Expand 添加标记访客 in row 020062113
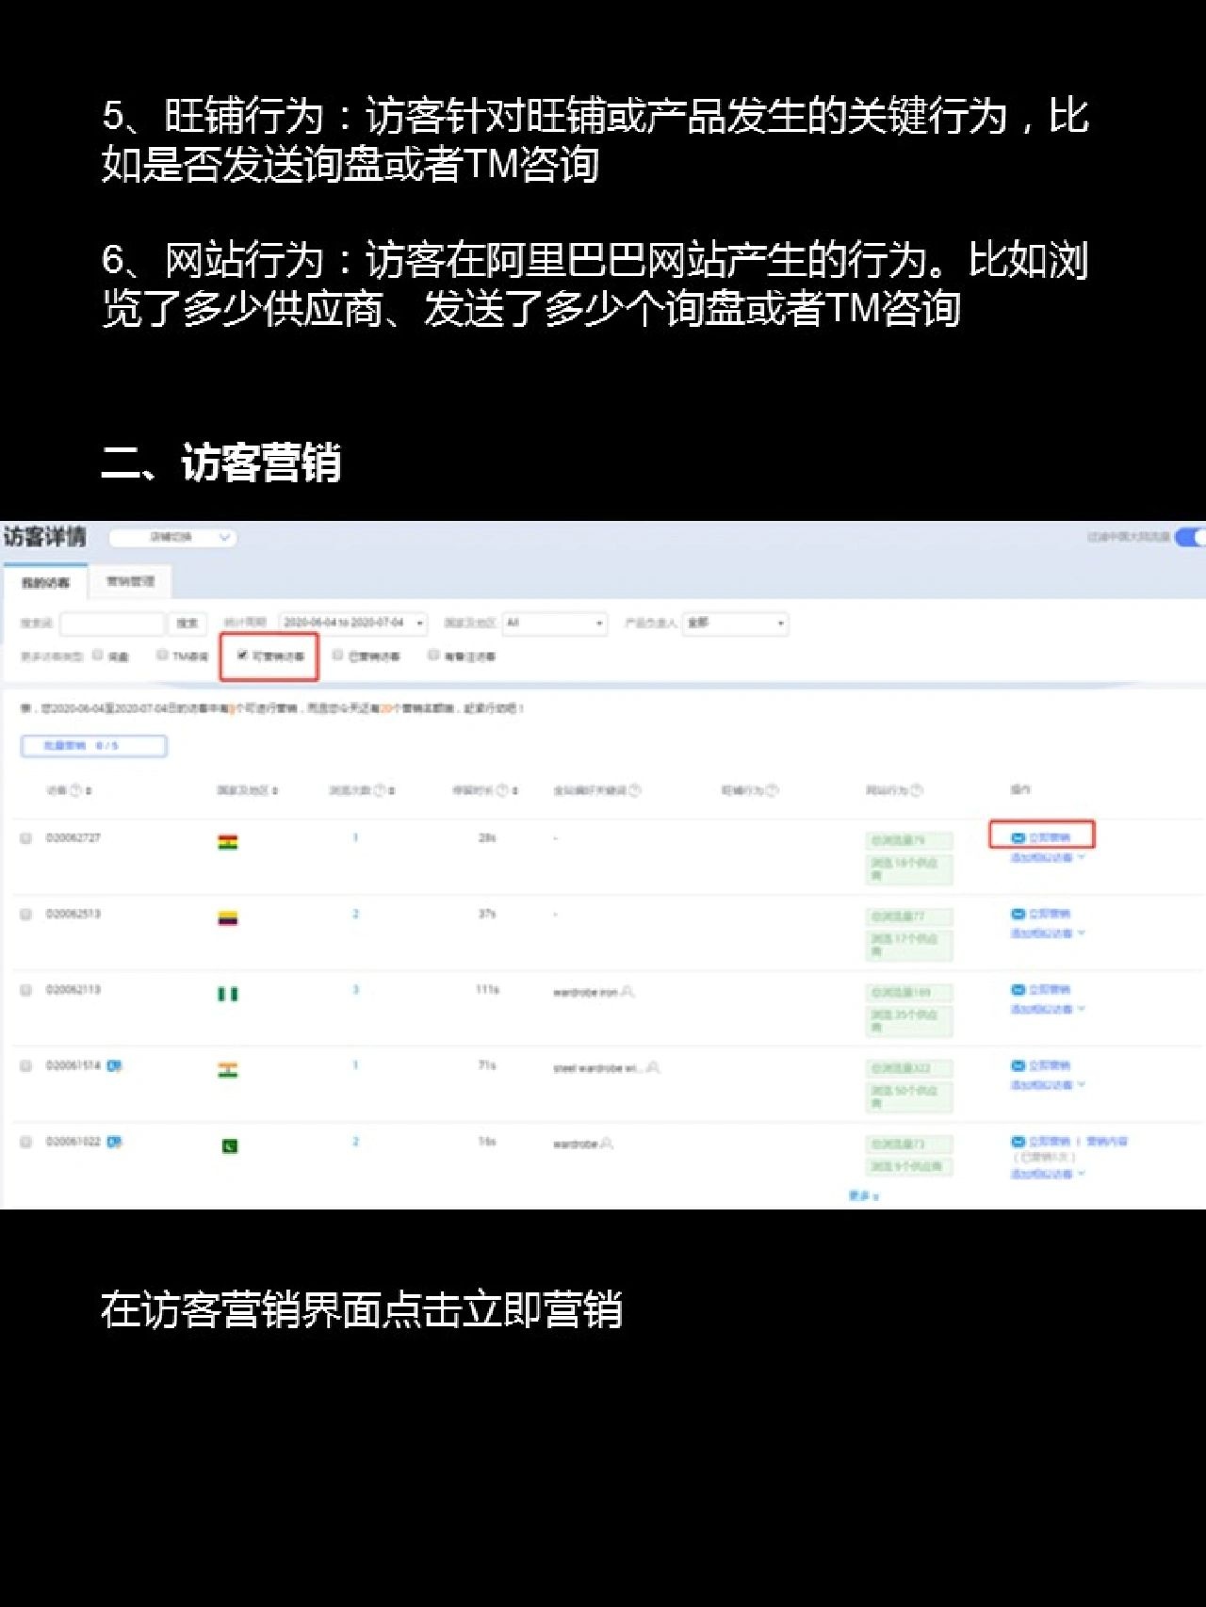This screenshot has width=1206, height=1607. 1048,1009
